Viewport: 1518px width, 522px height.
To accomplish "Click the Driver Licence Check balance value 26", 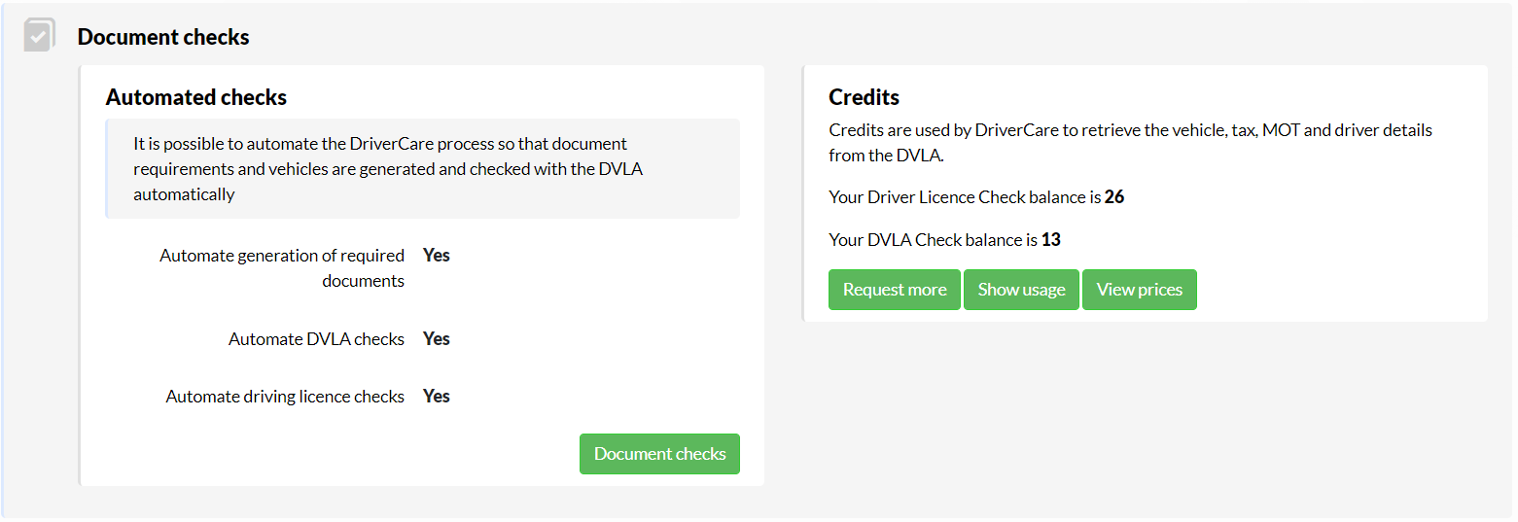I will pos(1114,197).
